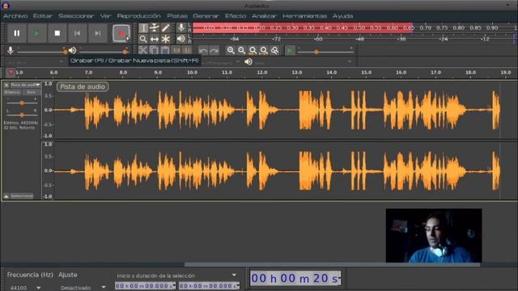Image resolution: width=518 pixels, height=291 pixels.
Task: Open the Herramientas menu
Action: [304, 16]
